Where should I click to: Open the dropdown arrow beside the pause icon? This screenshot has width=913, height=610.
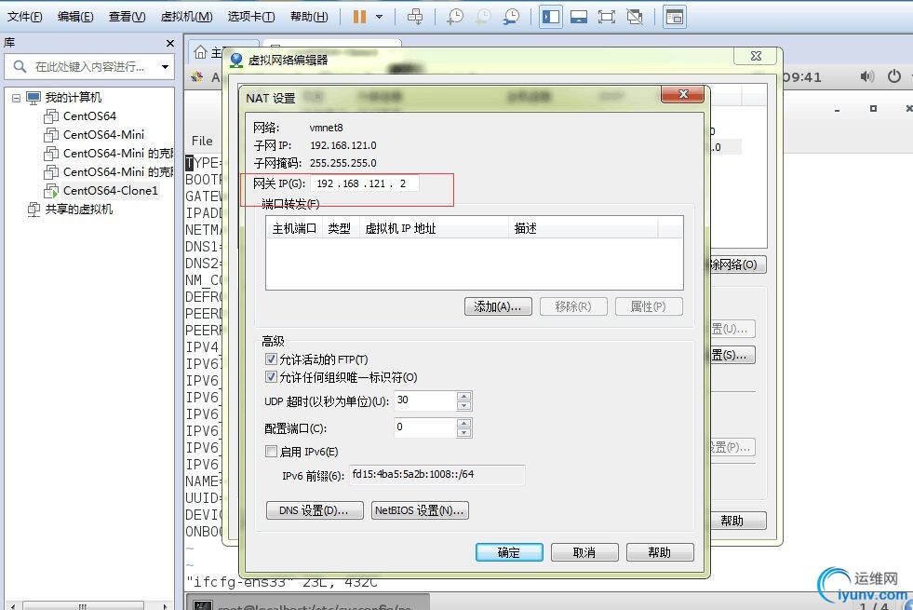coord(379,17)
